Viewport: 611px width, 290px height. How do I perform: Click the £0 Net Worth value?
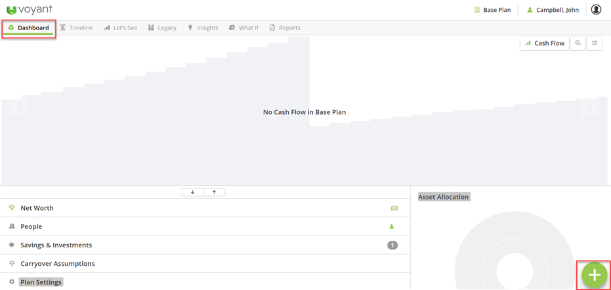tap(394, 208)
